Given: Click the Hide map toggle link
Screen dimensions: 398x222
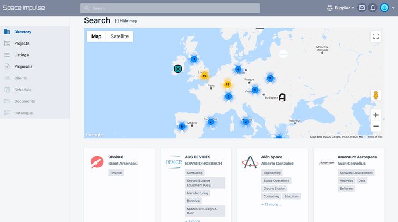Looking at the screenshot, I should 126,21.
